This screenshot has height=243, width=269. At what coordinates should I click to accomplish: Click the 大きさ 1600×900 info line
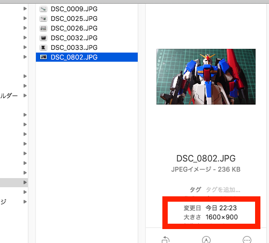(x=211, y=217)
